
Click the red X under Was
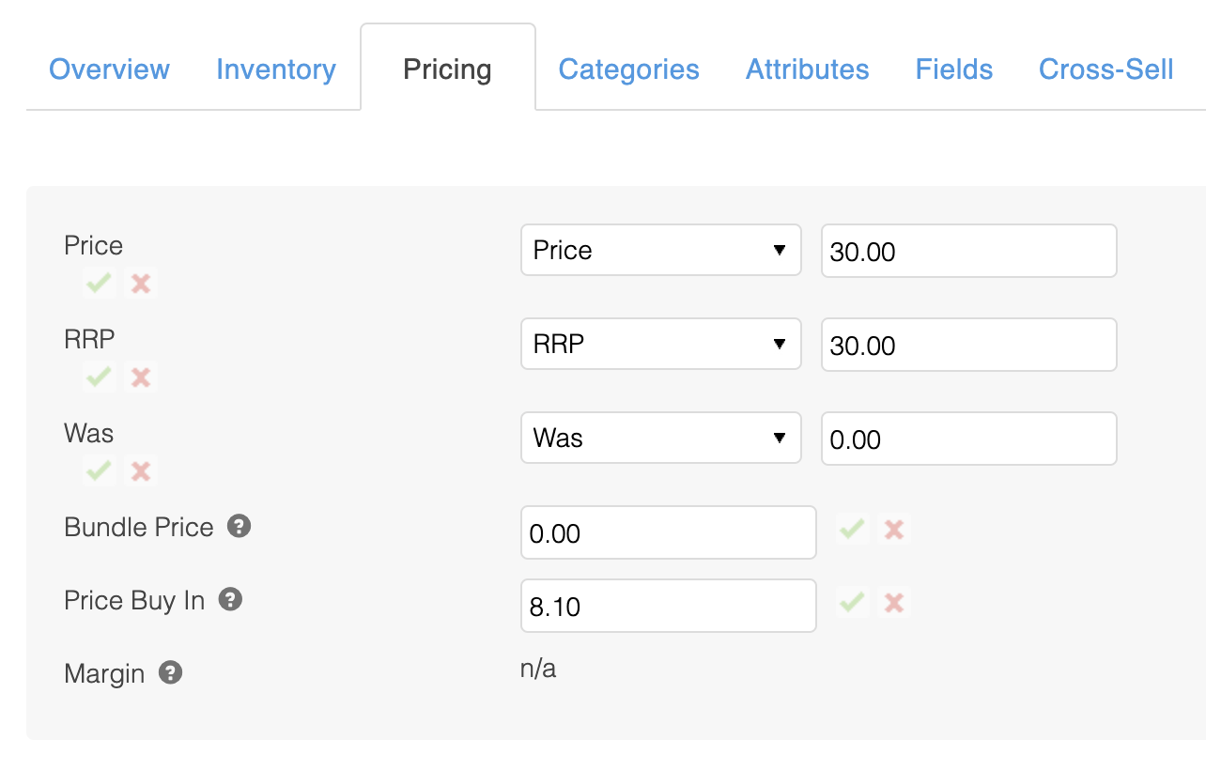(x=141, y=470)
